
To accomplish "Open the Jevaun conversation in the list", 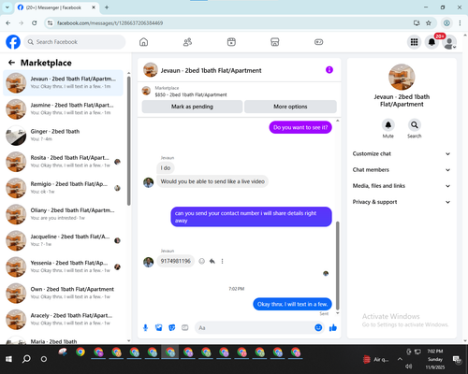I will tap(63, 83).
